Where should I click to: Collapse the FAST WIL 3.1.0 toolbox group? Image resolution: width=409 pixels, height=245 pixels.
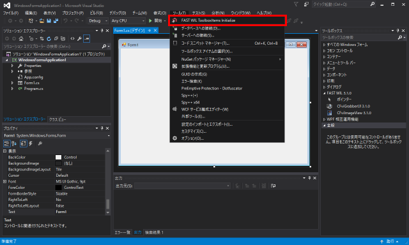pyautogui.click(x=324, y=93)
